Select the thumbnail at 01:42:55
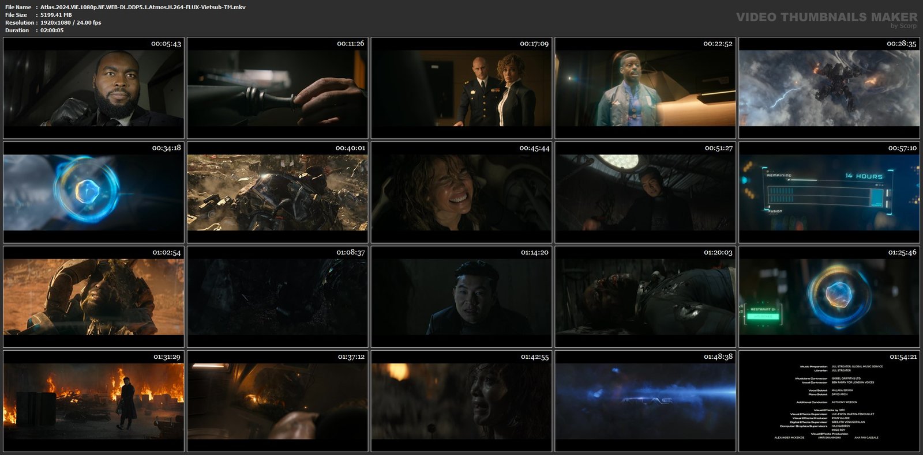923x455 pixels. (461, 401)
